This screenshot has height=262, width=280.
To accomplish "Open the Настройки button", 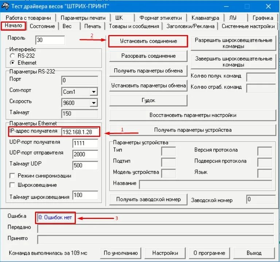I will point(165,253).
